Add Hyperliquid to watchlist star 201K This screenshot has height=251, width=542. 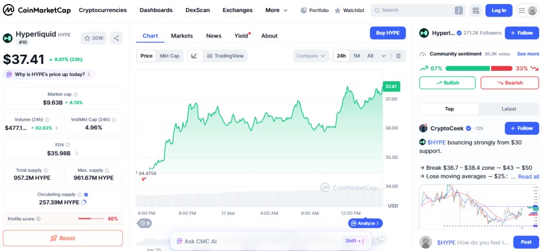coord(94,38)
